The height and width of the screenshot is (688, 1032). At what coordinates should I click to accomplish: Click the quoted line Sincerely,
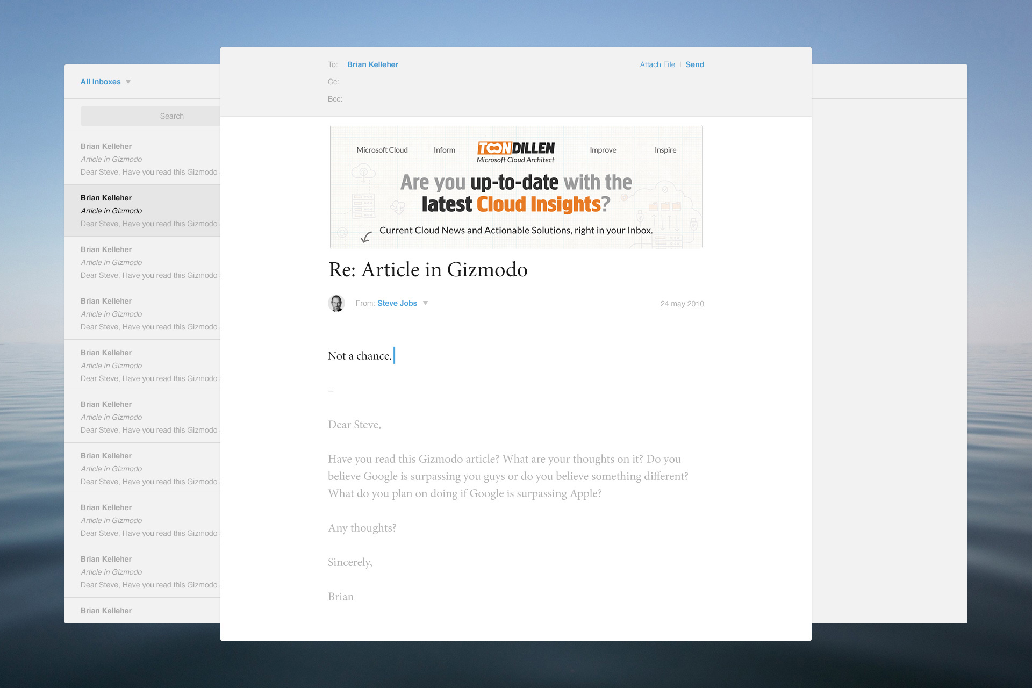pos(350,562)
